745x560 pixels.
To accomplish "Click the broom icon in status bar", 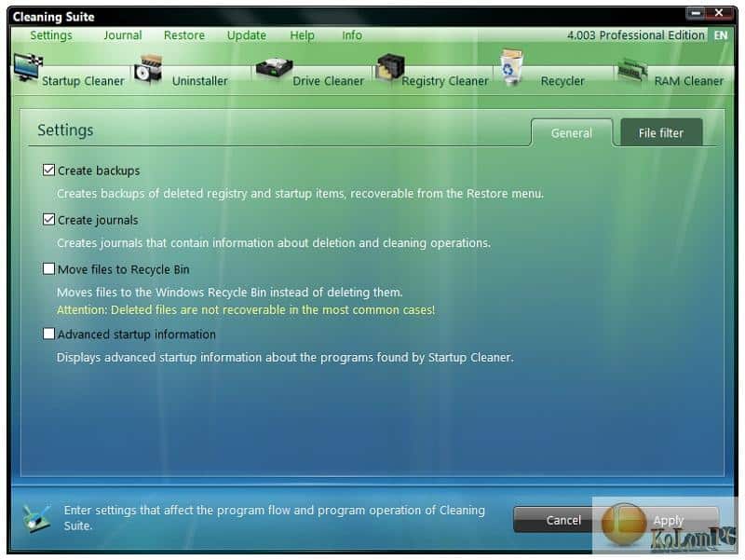I will [36, 518].
